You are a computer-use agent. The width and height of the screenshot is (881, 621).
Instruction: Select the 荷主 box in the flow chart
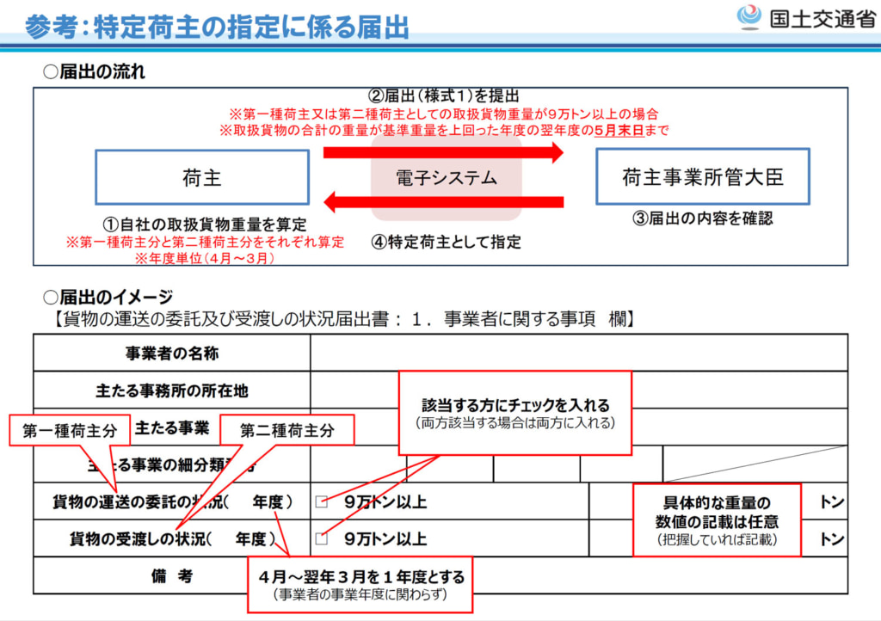[202, 175]
